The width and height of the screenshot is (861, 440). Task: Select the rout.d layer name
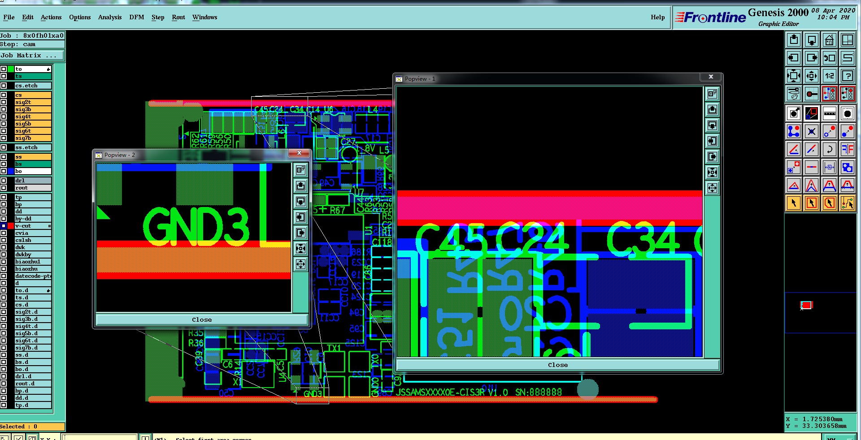[x=33, y=384]
